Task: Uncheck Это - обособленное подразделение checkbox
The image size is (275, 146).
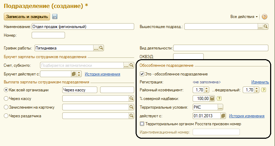Action: click(x=142, y=74)
